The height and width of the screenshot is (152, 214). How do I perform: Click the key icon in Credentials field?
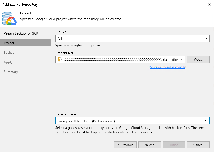60,59
